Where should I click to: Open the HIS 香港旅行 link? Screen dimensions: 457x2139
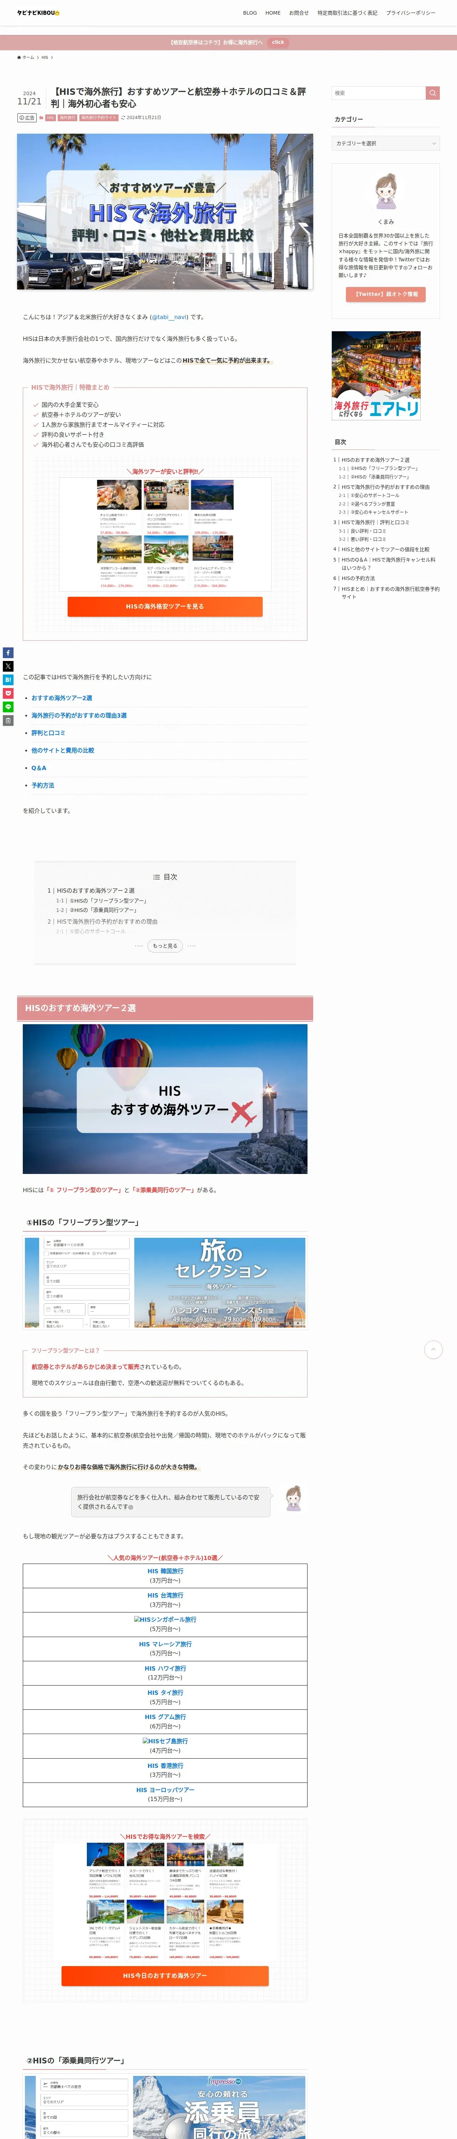pyautogui.click(x=165, y=1765)
